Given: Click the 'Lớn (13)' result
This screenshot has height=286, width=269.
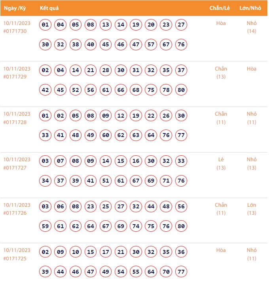Looking at the screenshot, I should 252,209.
